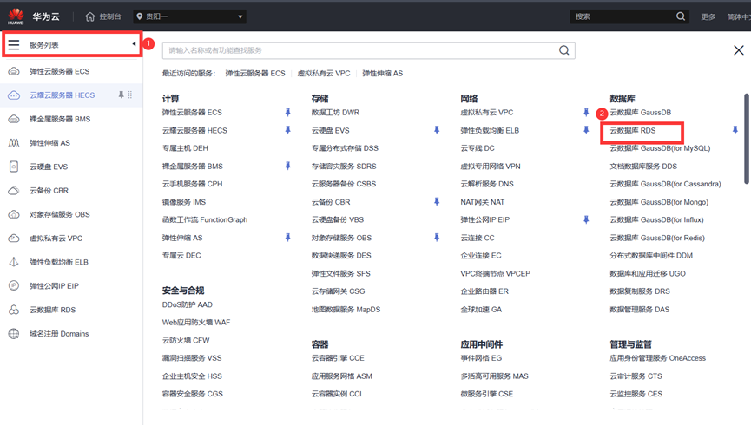Image resolution: width=751 pixels, height=425 pixels.
Task: Open the region selector dropdown 贵阳一
Action: click(190, 16)
